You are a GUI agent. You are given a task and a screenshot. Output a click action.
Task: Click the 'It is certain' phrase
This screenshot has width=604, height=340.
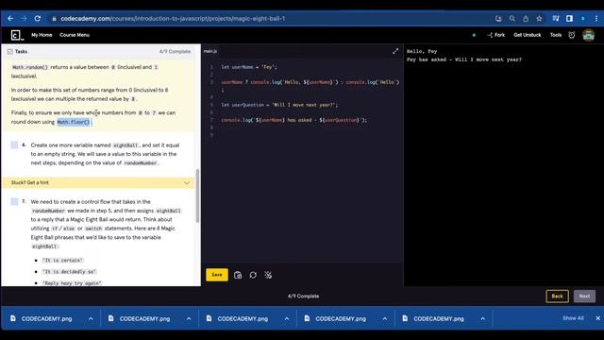click(63, 261)
